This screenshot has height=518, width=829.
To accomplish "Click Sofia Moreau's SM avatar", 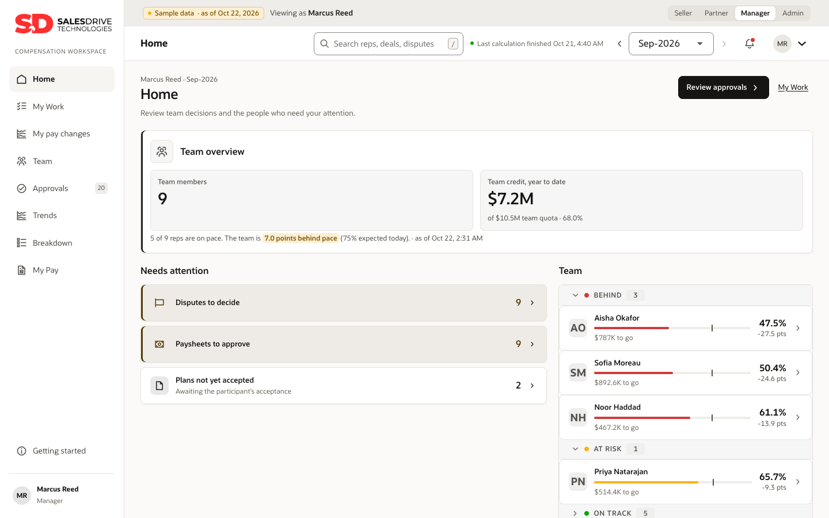I will 578,373.
